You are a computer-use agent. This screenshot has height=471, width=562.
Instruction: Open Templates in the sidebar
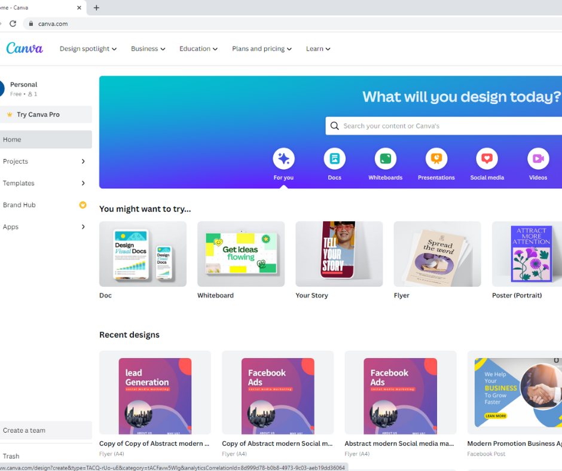point(19,183)
